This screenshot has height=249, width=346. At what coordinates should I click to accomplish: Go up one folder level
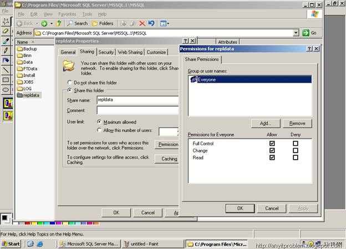[59, 23]
